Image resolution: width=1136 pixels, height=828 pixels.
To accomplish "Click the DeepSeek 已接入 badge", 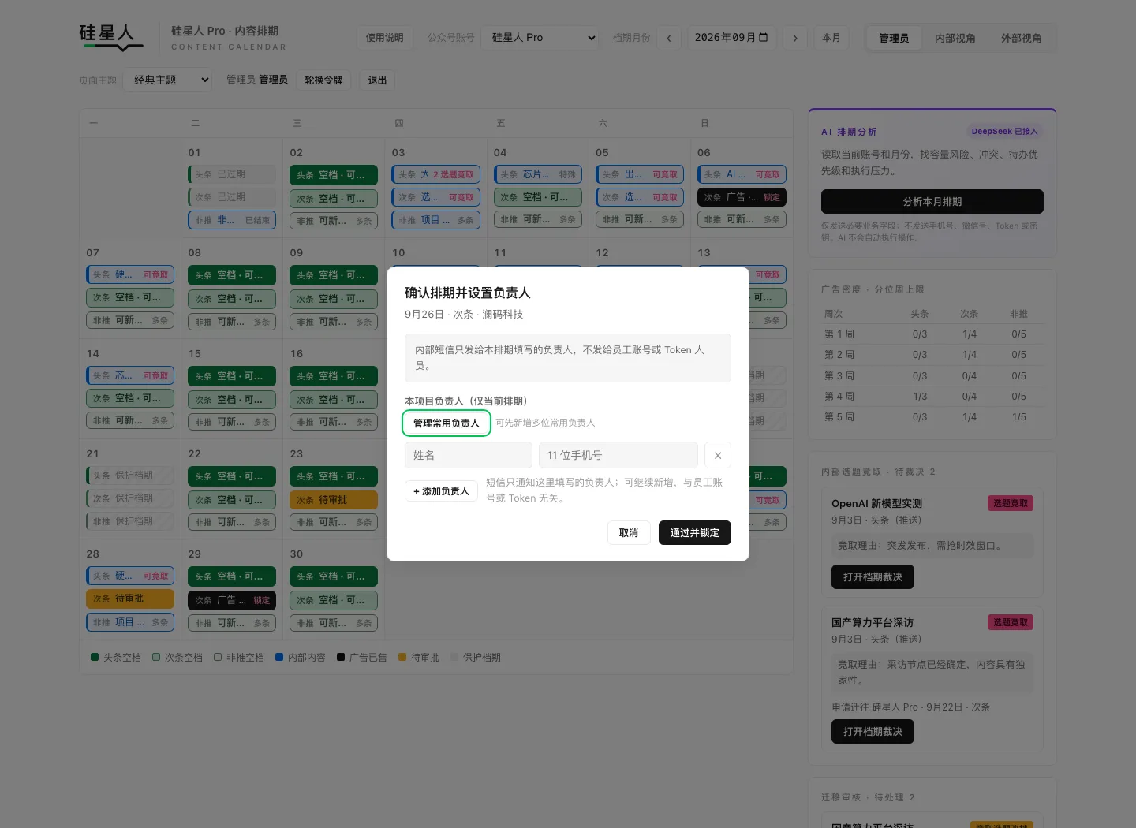I will point(1004,132).
